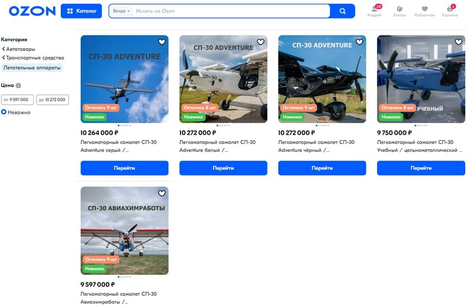Click the price info icon next to Цена
Image resolution: width=467 pixels, height=306 pixels.
(18, 86)
